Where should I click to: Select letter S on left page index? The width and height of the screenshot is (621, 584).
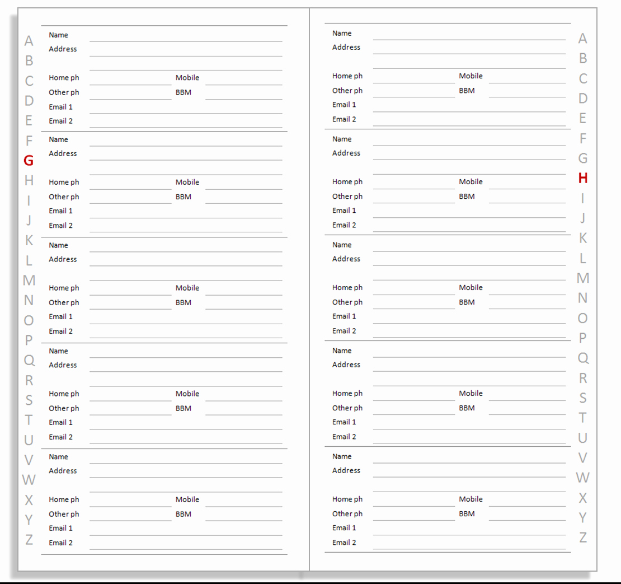[x=29, y=400]
